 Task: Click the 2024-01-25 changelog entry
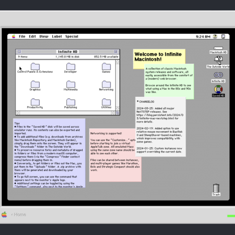pyautogui.click(x=159, y=150)
